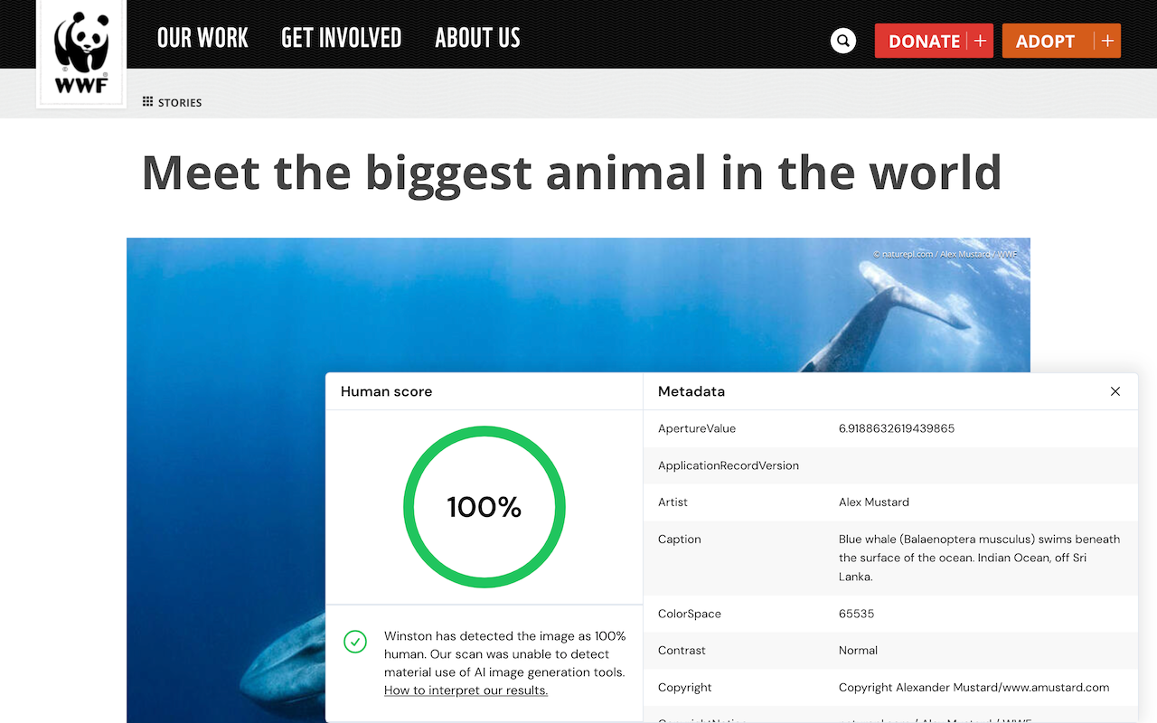Dismiss the Metadata panel with the X
1157x723 pixels.
point(1115,391)
